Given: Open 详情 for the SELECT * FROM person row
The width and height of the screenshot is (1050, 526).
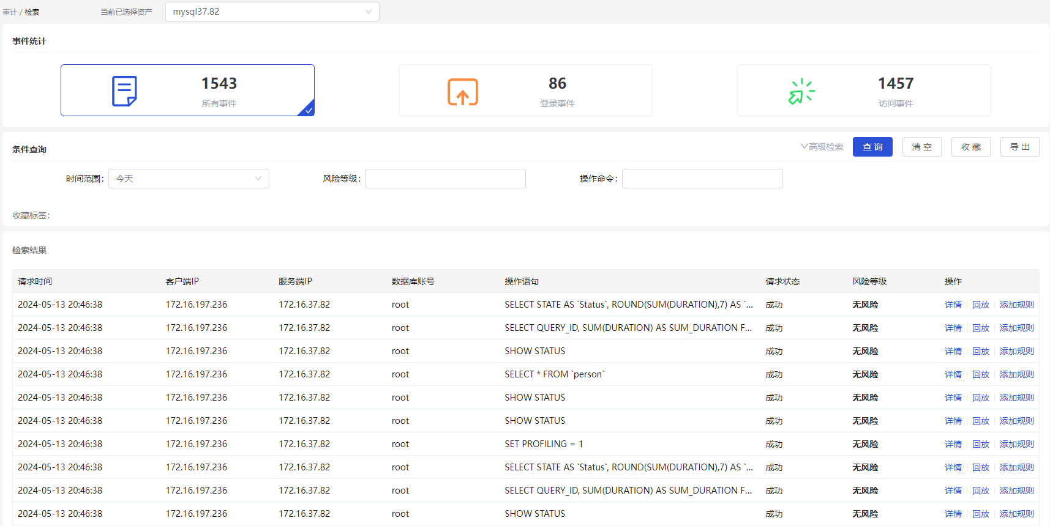Looking at the screenshot, I should pos(953,374).
